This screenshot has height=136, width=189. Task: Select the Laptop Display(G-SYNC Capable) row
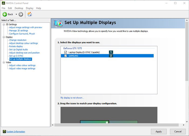click(107, 52)
